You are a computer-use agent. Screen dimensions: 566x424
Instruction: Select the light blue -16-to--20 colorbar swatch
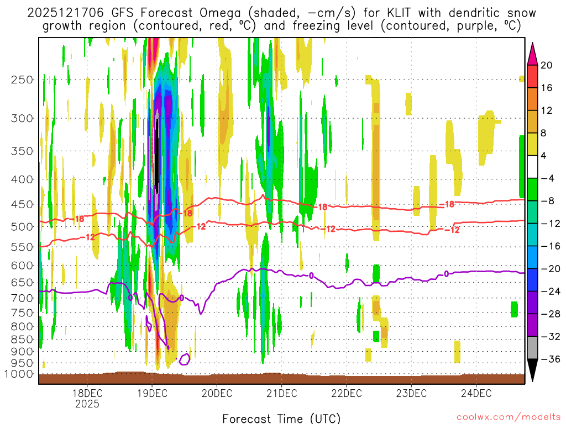[532, 257]
